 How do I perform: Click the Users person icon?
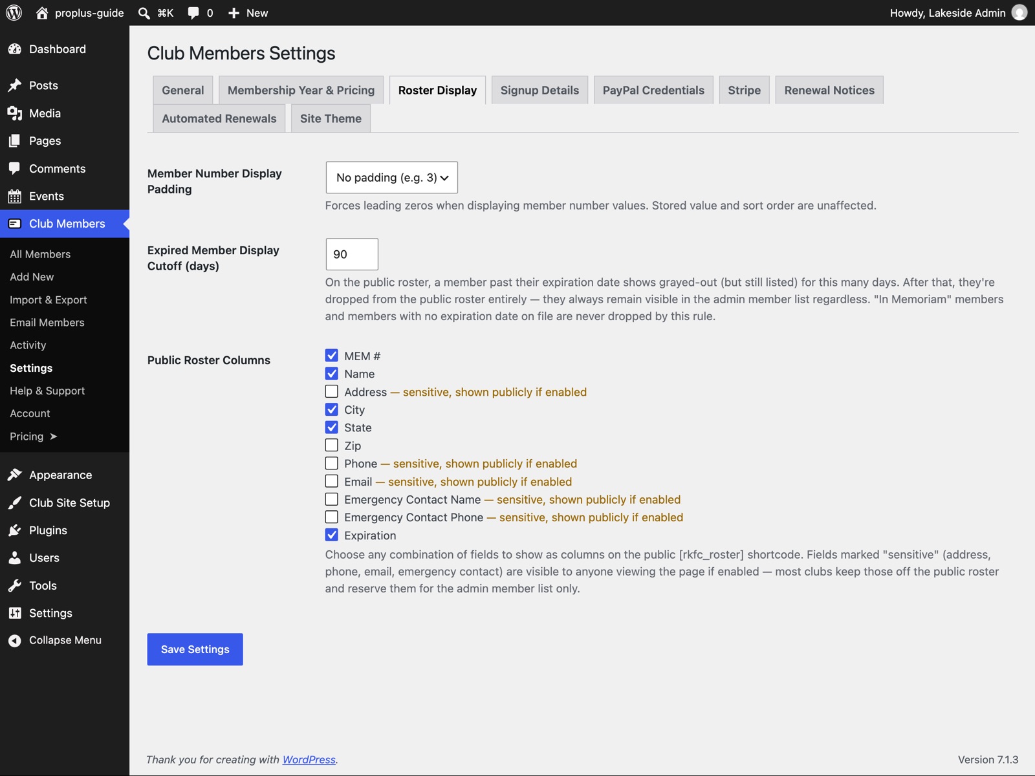(x=15, y=558)
